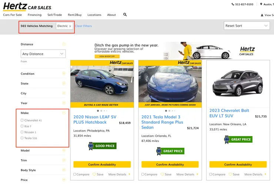
Task: Open the 2020 Nissan LEAF photo
Action: pos(102,84)
